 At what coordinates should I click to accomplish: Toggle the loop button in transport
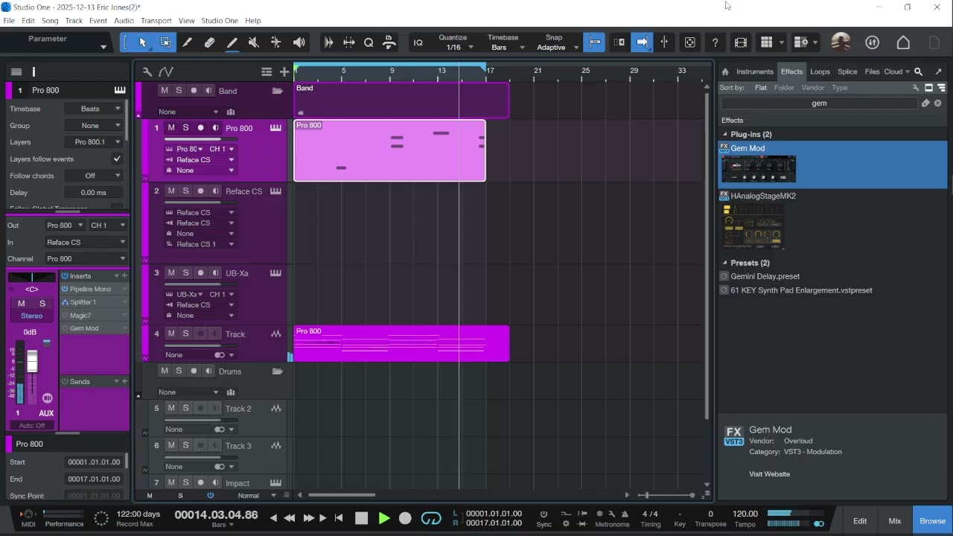431,518
